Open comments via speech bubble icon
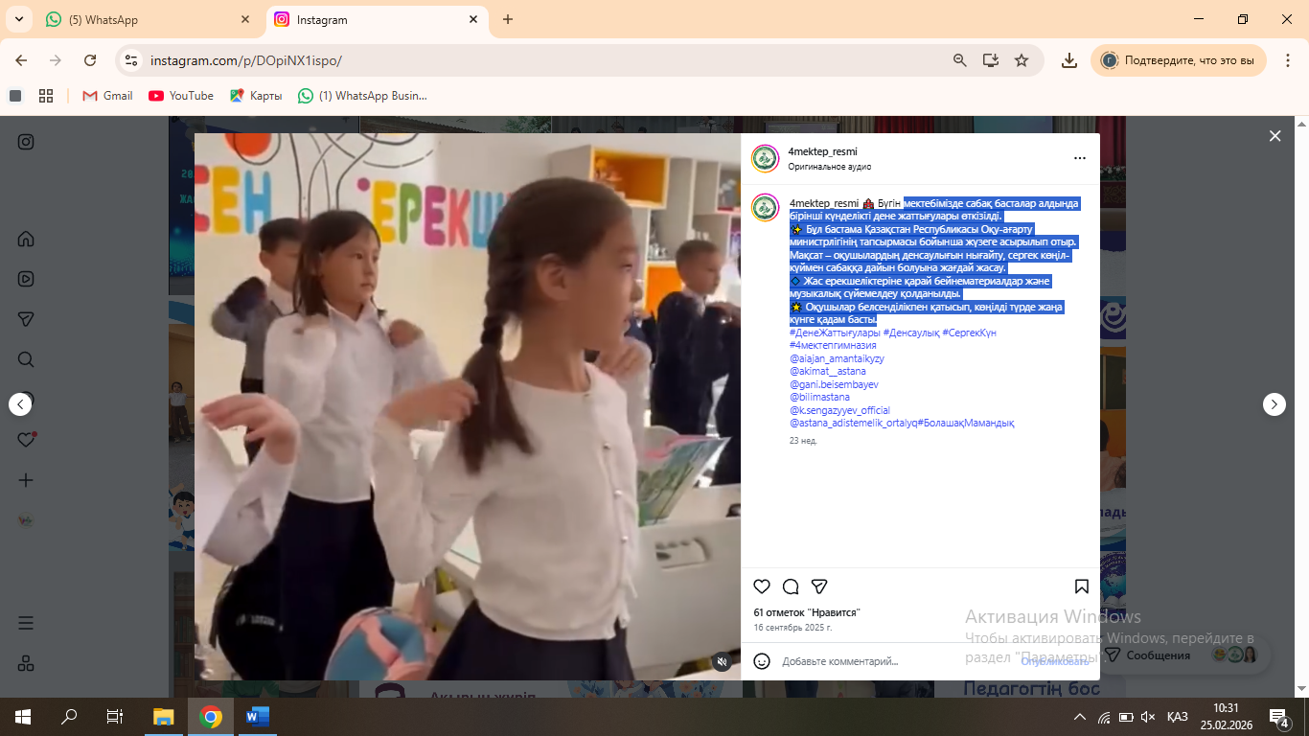 click(791, 586)
